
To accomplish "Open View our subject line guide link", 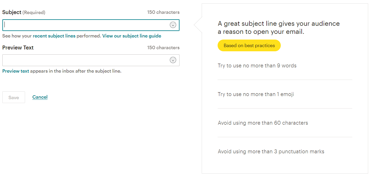I will [x=132, y=36].
